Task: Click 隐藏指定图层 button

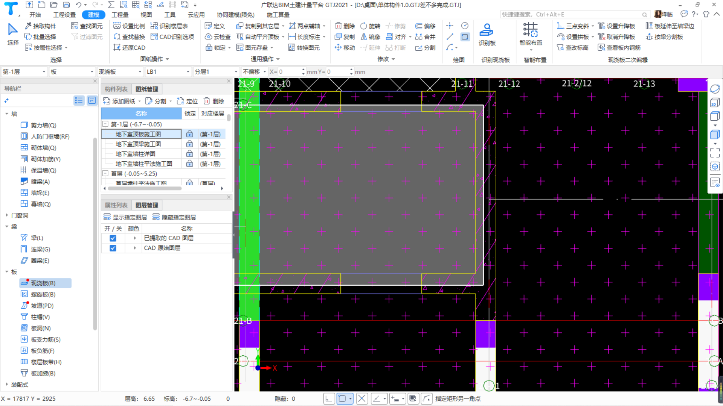Action: pos(174,217)
